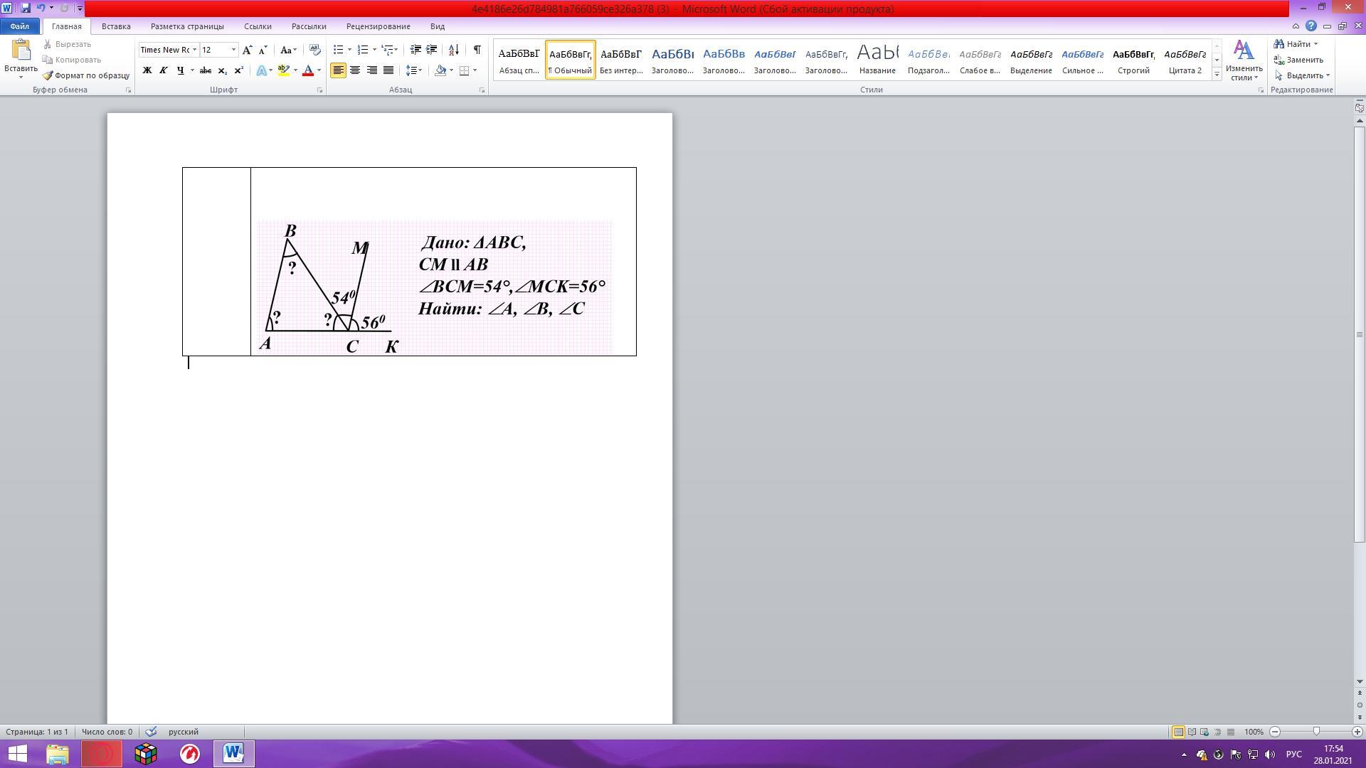The height and width of the screenshot is (768, 1366).
Task: Click the Windows Start button
Action: coord(17,754)
